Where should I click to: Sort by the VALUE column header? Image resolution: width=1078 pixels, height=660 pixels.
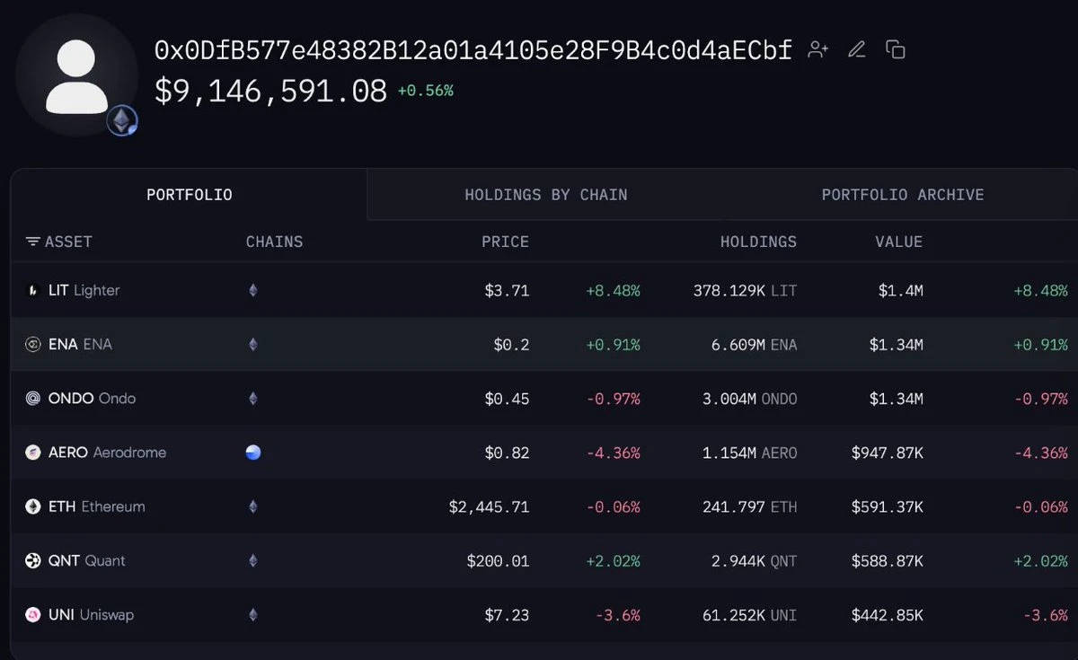click(898, 242)
